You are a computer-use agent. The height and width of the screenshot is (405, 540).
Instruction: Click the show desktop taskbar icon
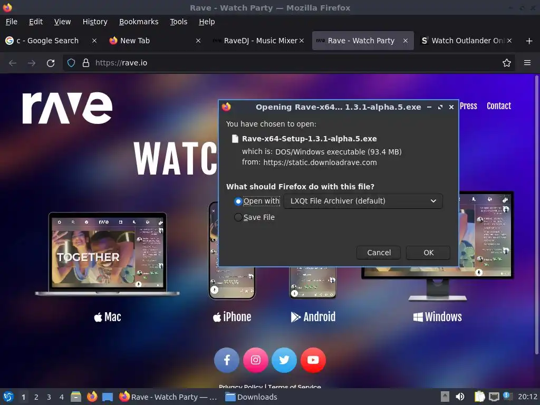click(x=108, y=397)
